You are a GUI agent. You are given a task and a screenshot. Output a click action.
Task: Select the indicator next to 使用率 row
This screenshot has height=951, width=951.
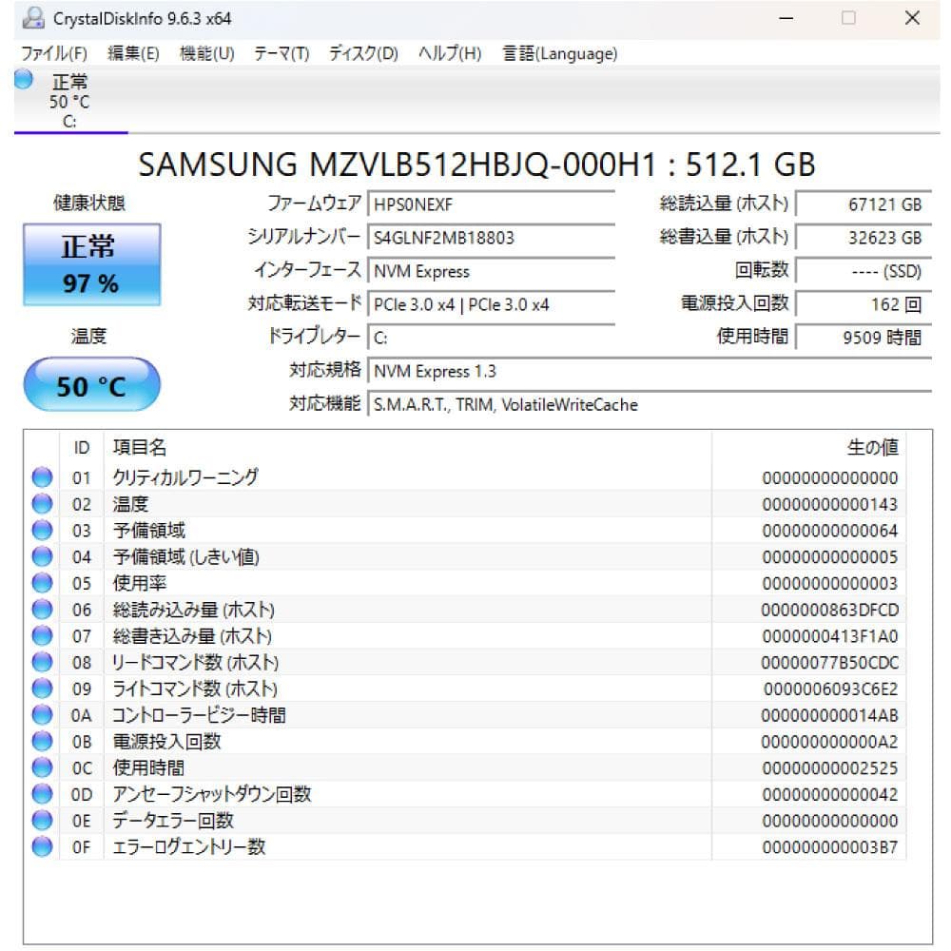[x=42, y=583]
